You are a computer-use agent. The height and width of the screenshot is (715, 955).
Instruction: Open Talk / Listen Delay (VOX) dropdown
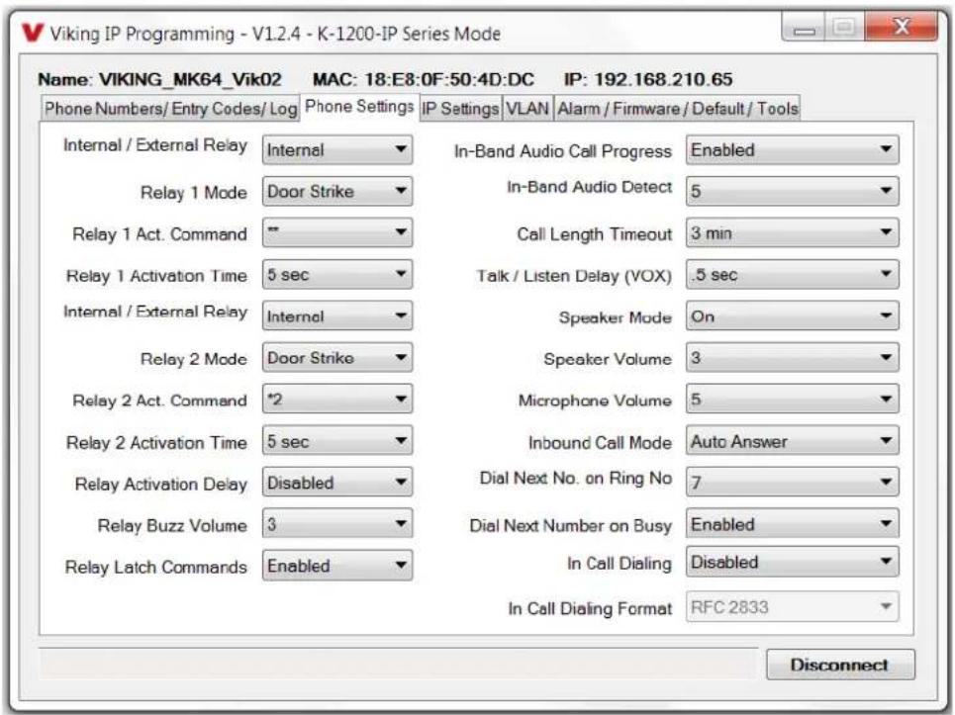[793, 275]
